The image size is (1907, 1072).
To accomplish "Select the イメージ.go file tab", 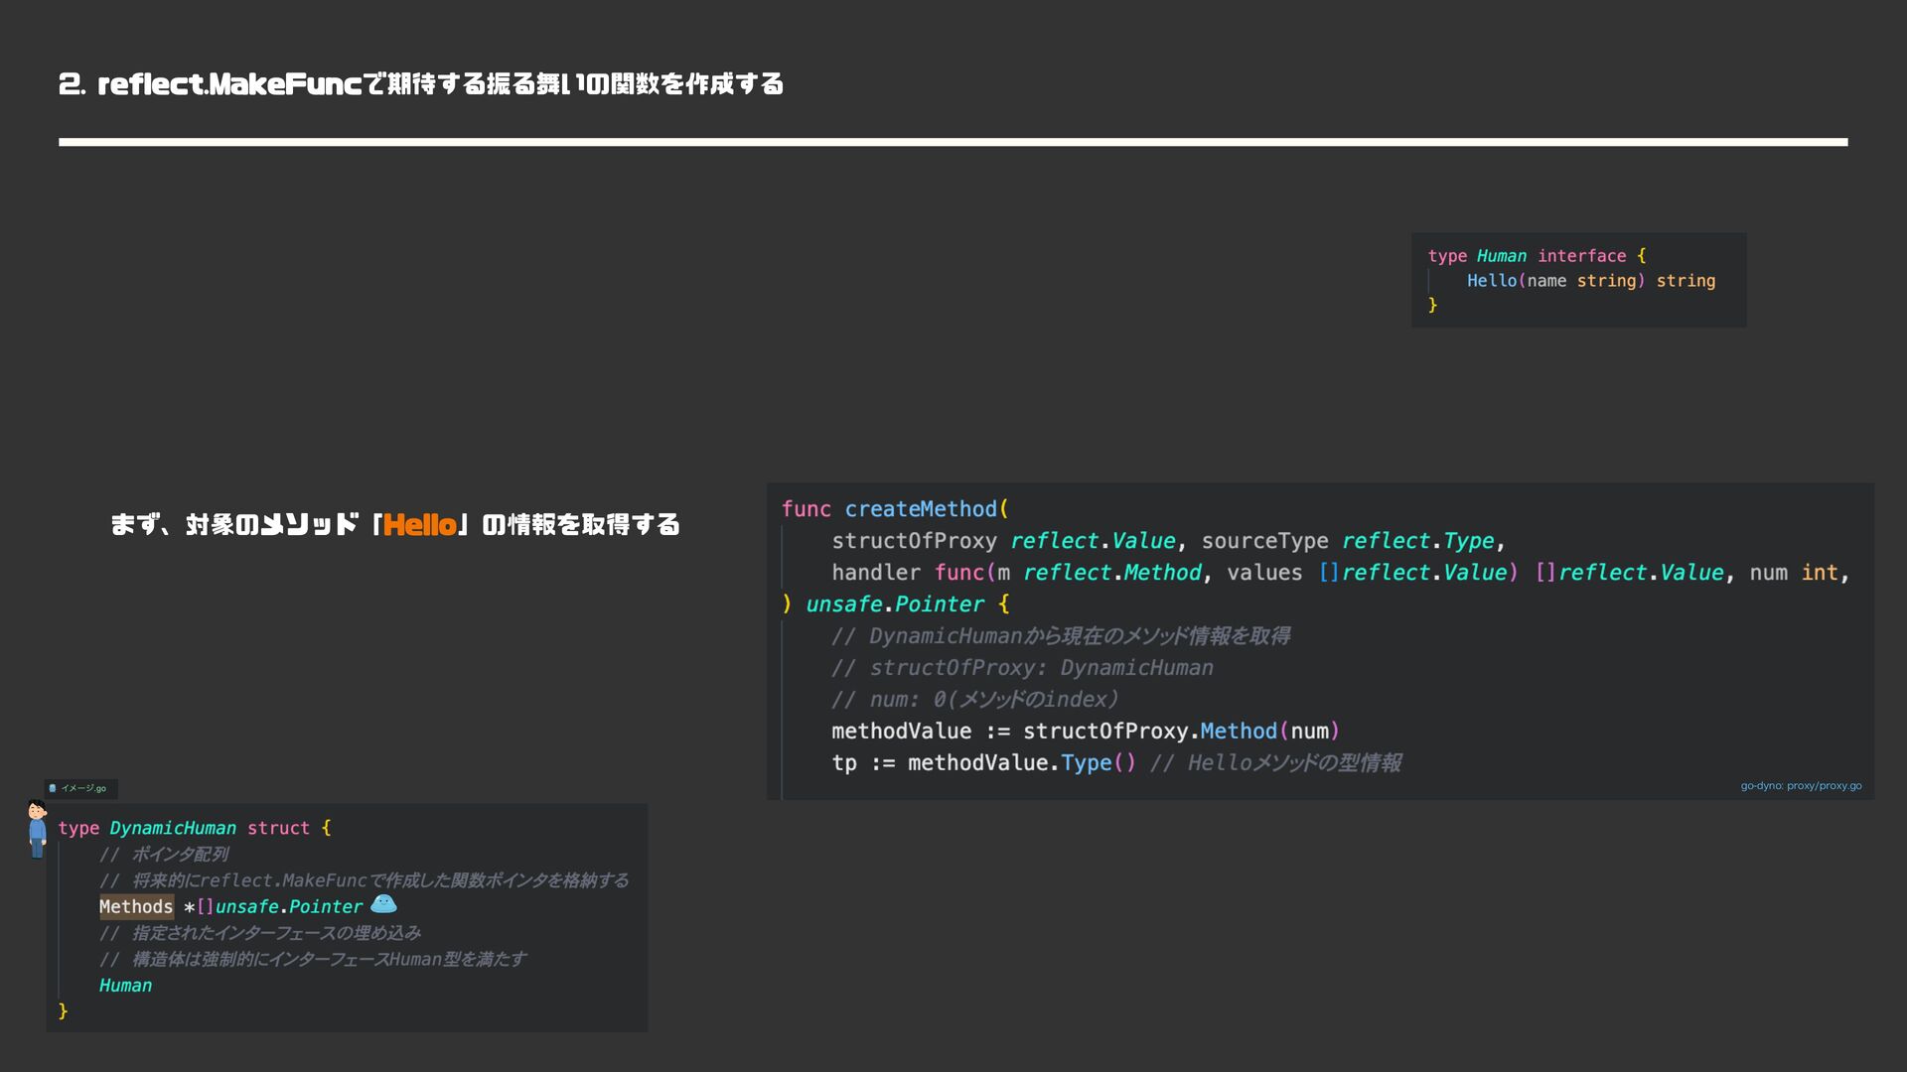I will (x=80, y=789).
